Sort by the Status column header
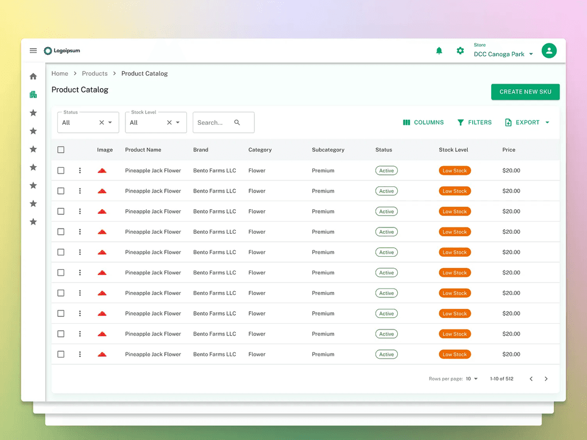Image resolution: width=587 pixels, height=440 pixels. coord(383,150)
